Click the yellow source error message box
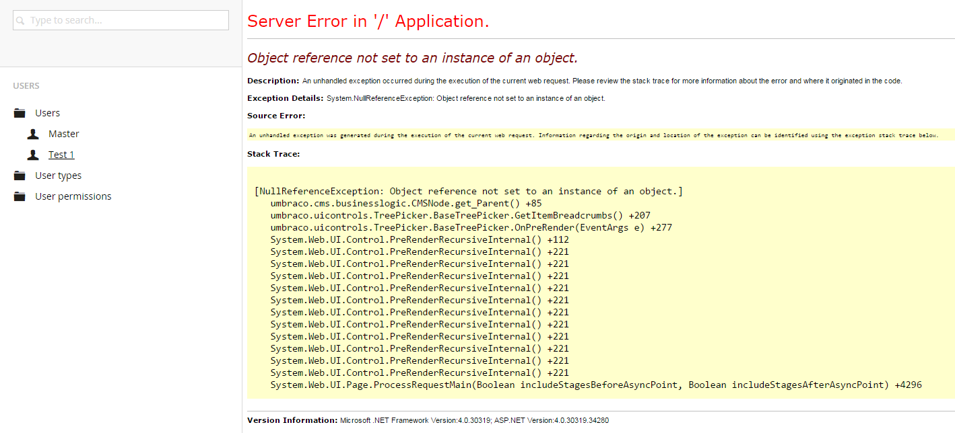Viewport: 955px width, 433px height. click(601, 135)
